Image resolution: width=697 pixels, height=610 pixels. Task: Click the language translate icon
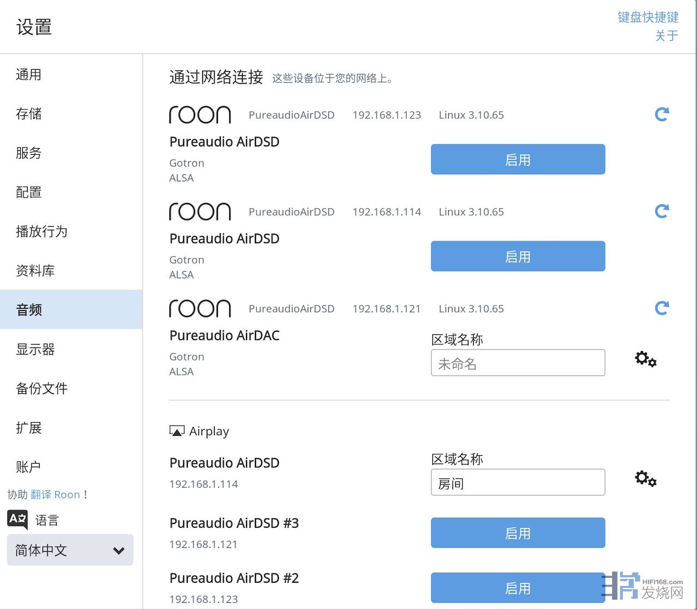17,520
